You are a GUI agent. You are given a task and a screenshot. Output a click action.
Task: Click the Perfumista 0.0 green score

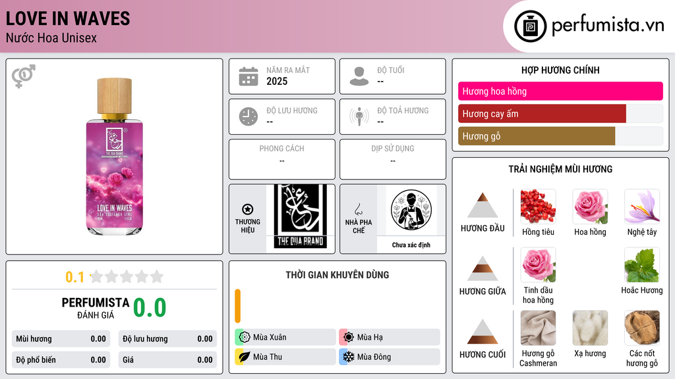pos(150,307)
